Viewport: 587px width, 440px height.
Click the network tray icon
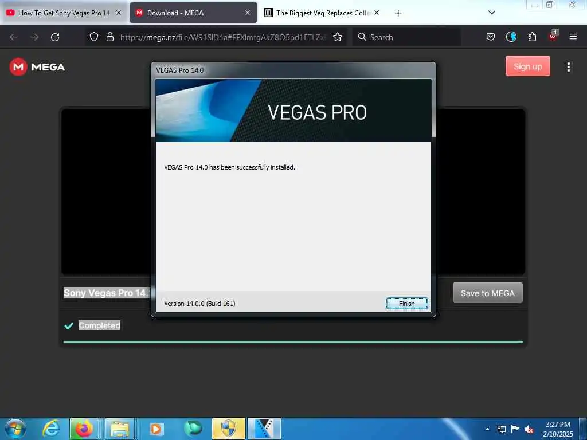pos(501,429)
